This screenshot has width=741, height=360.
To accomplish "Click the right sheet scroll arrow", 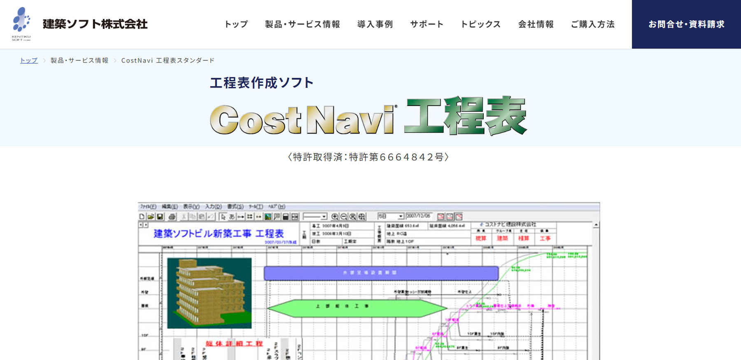I will pyautogui.click(x=146, y=225).
